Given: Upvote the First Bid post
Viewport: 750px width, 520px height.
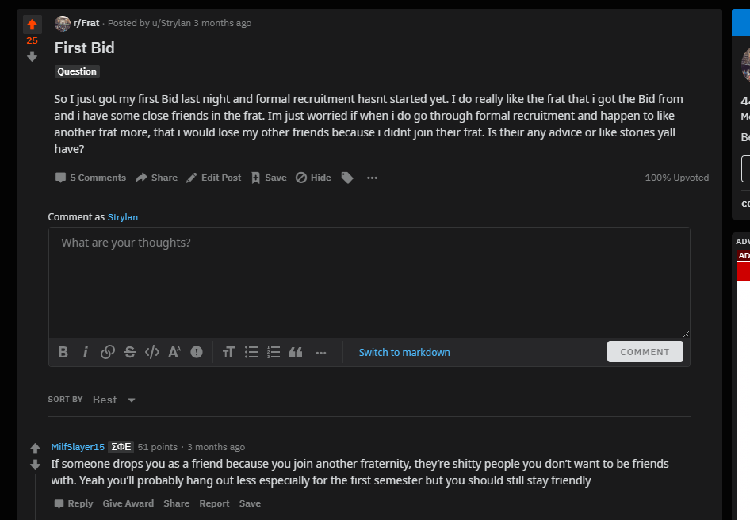Looking at the screenshot, I should (33, 25).
